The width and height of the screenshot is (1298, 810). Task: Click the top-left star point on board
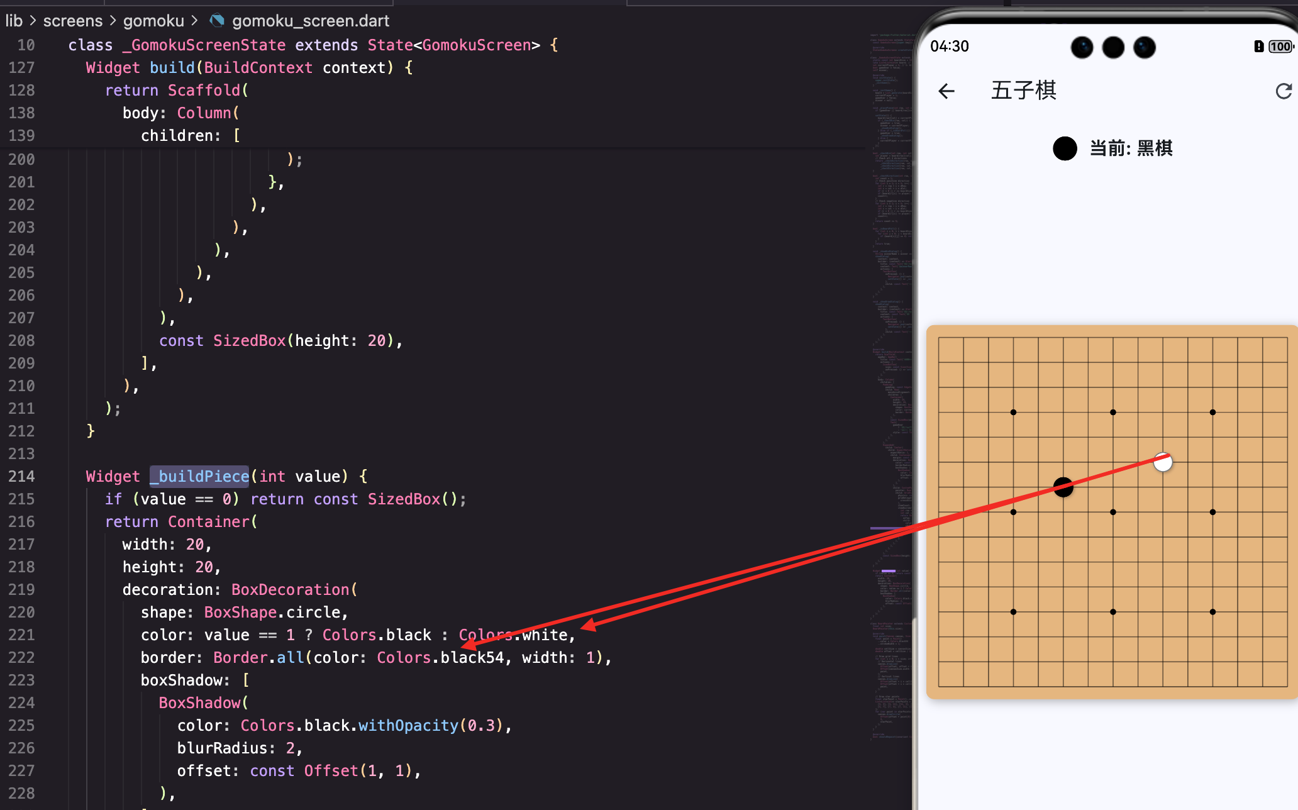pyautogui.click(x=1013, y=413)
